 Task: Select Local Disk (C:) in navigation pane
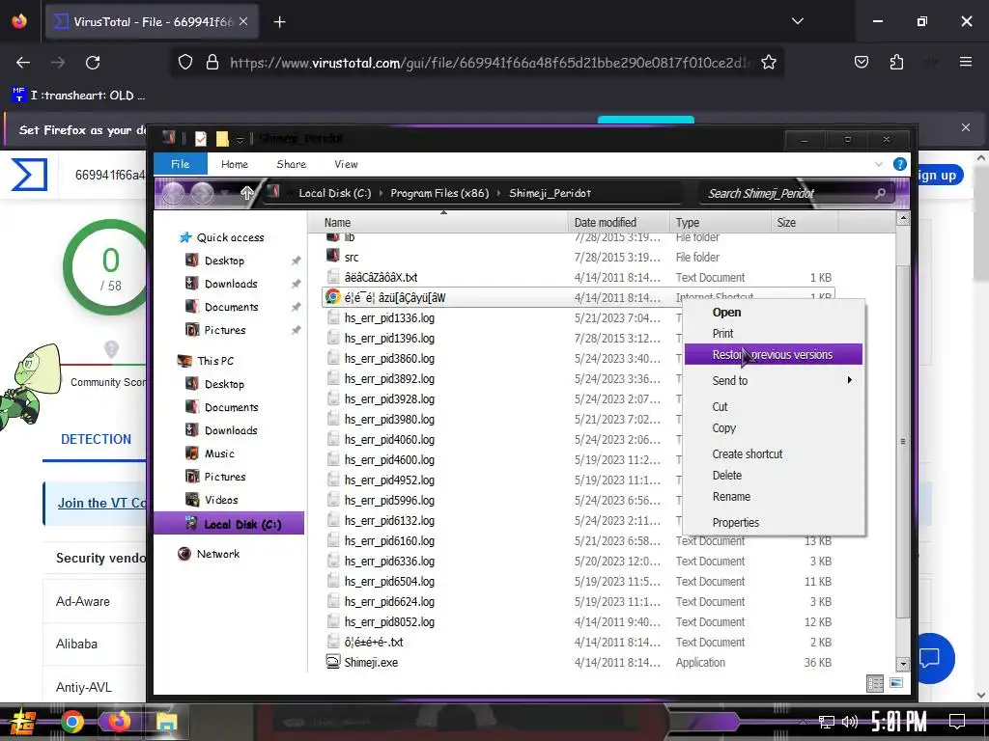(x=229, y=524)
